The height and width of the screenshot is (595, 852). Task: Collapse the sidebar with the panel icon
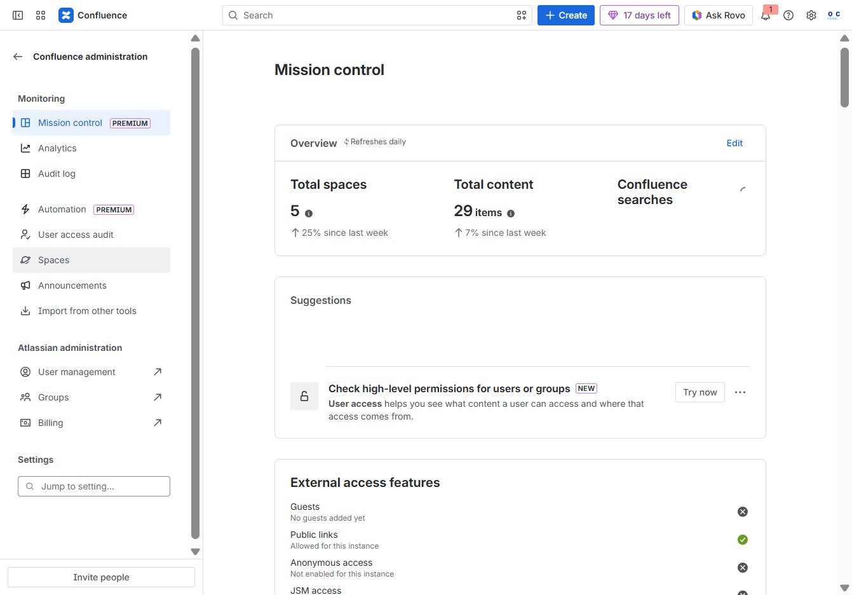pyautogui.click(x=18, y=15)
